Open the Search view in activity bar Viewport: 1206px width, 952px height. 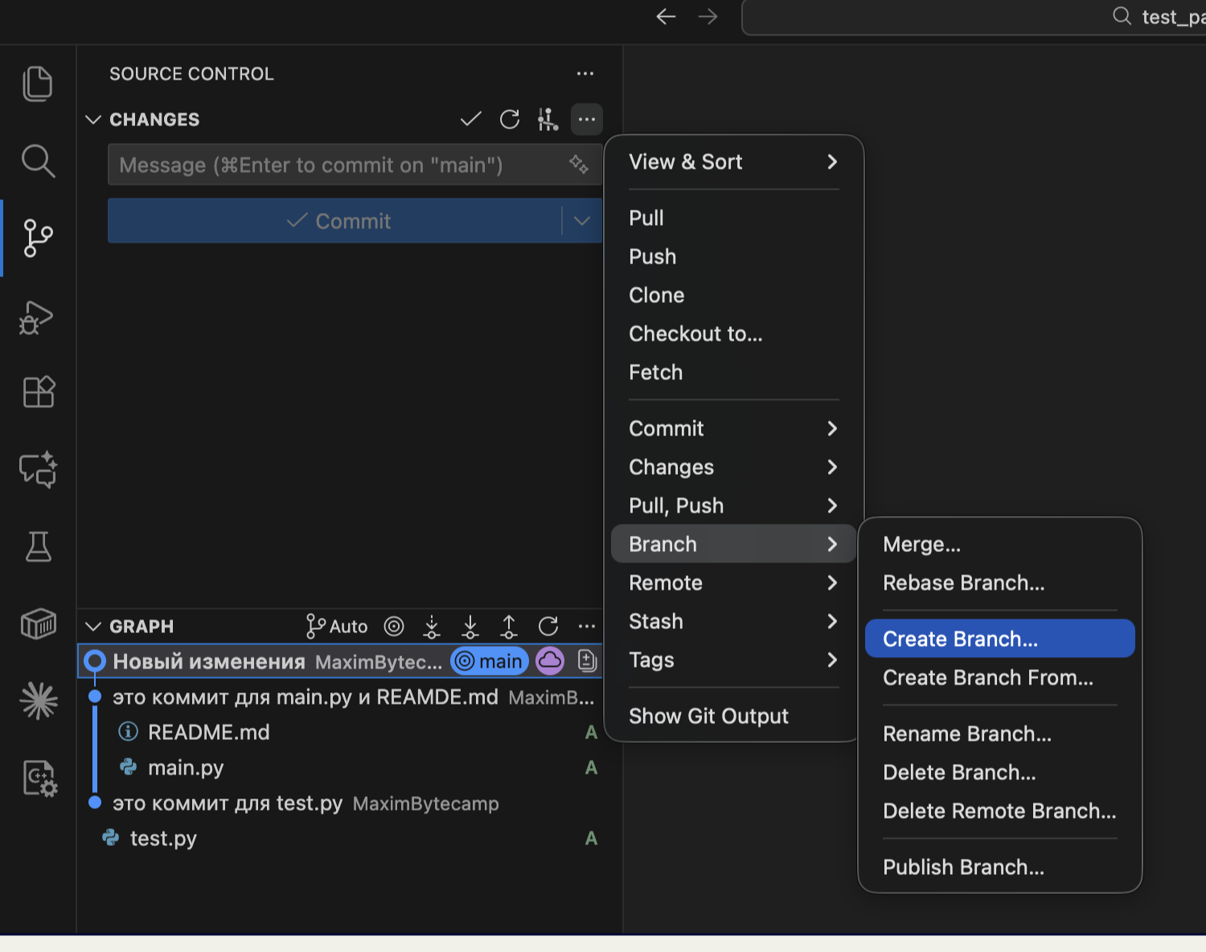coord(38,161)
